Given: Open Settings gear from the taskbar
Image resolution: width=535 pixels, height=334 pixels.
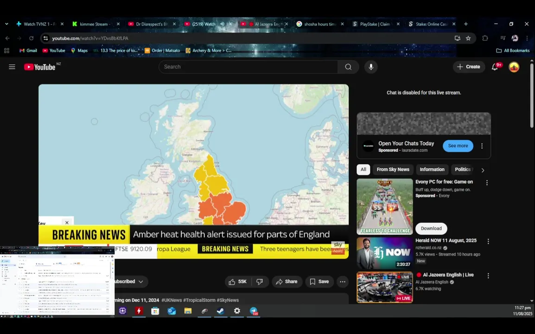Looking at the screenshot, I should pos(237,311).
